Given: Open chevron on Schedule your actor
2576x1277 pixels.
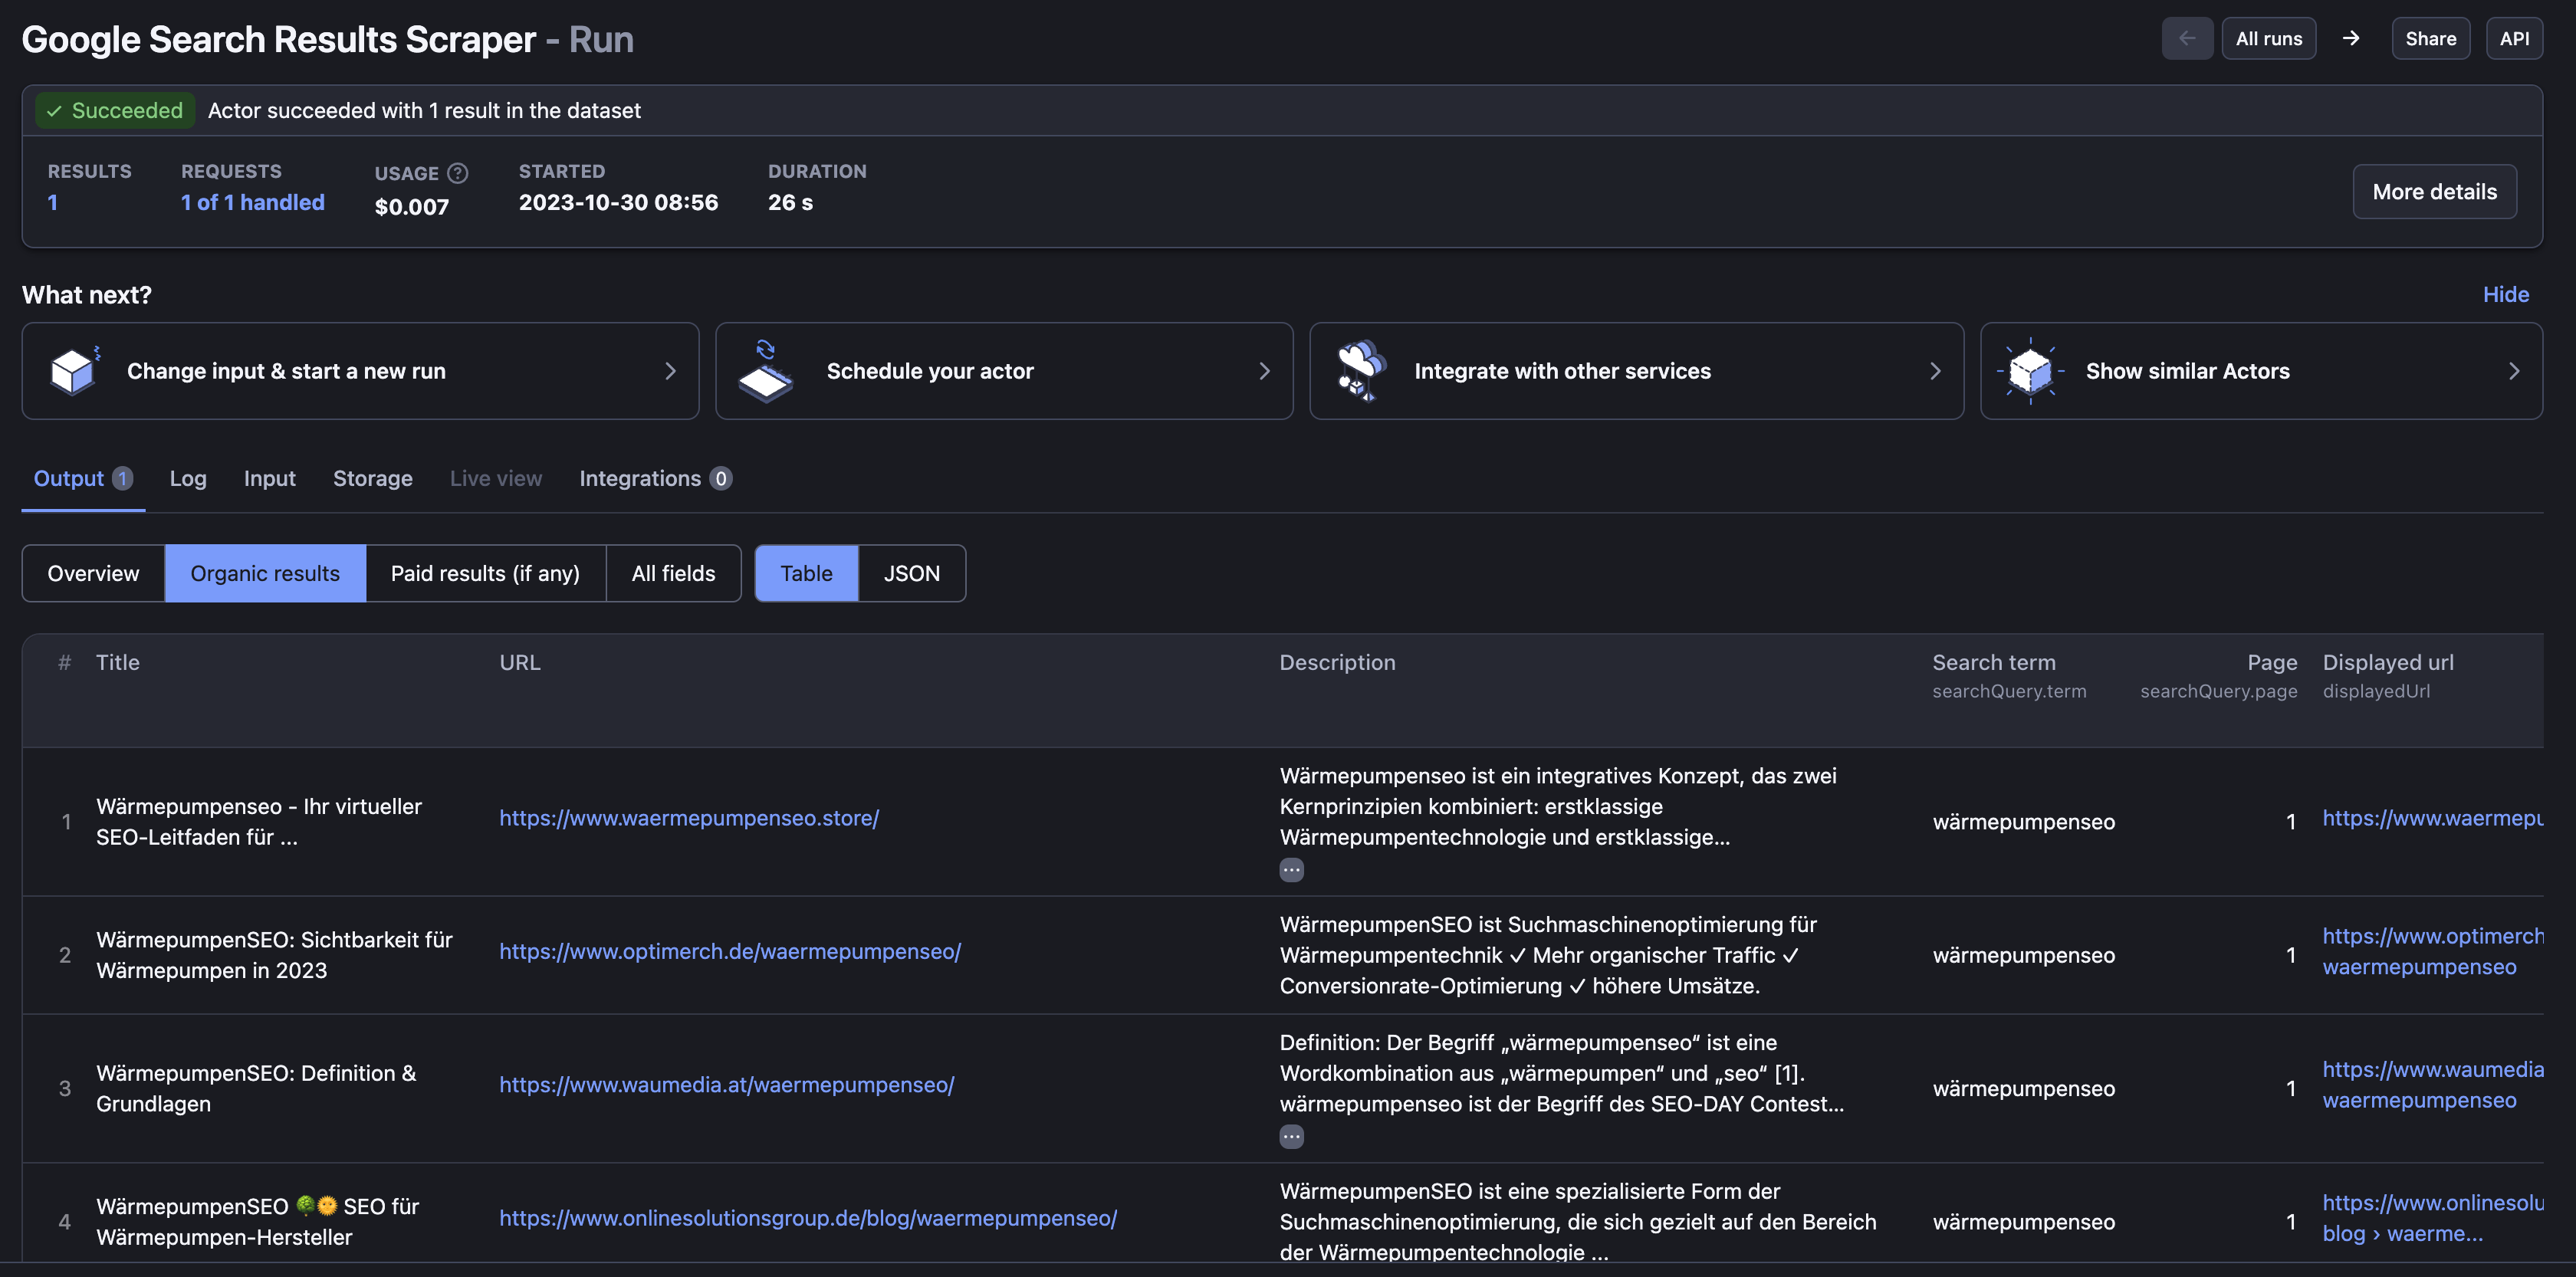Looking at the screenshot, I should [x=1264, y=371].
